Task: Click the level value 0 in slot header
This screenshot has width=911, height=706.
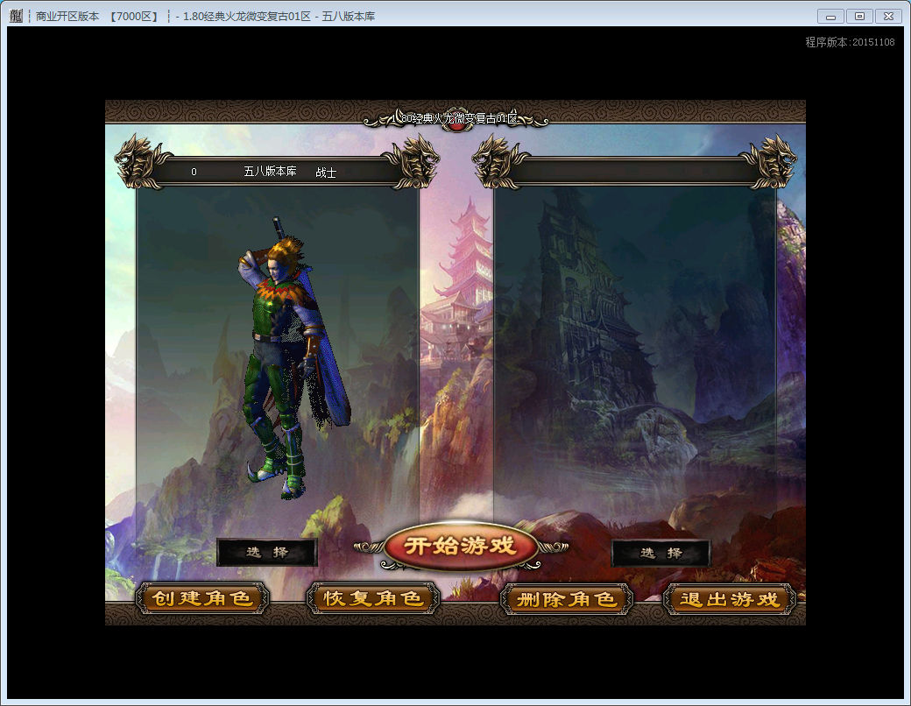Action: [x=194, y=172]
